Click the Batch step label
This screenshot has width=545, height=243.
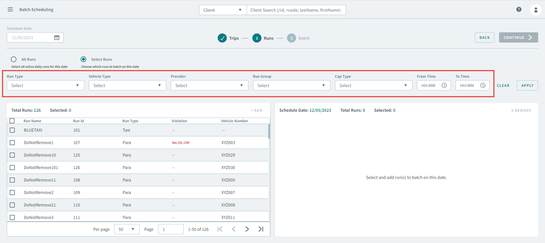[x=304, y=38]
